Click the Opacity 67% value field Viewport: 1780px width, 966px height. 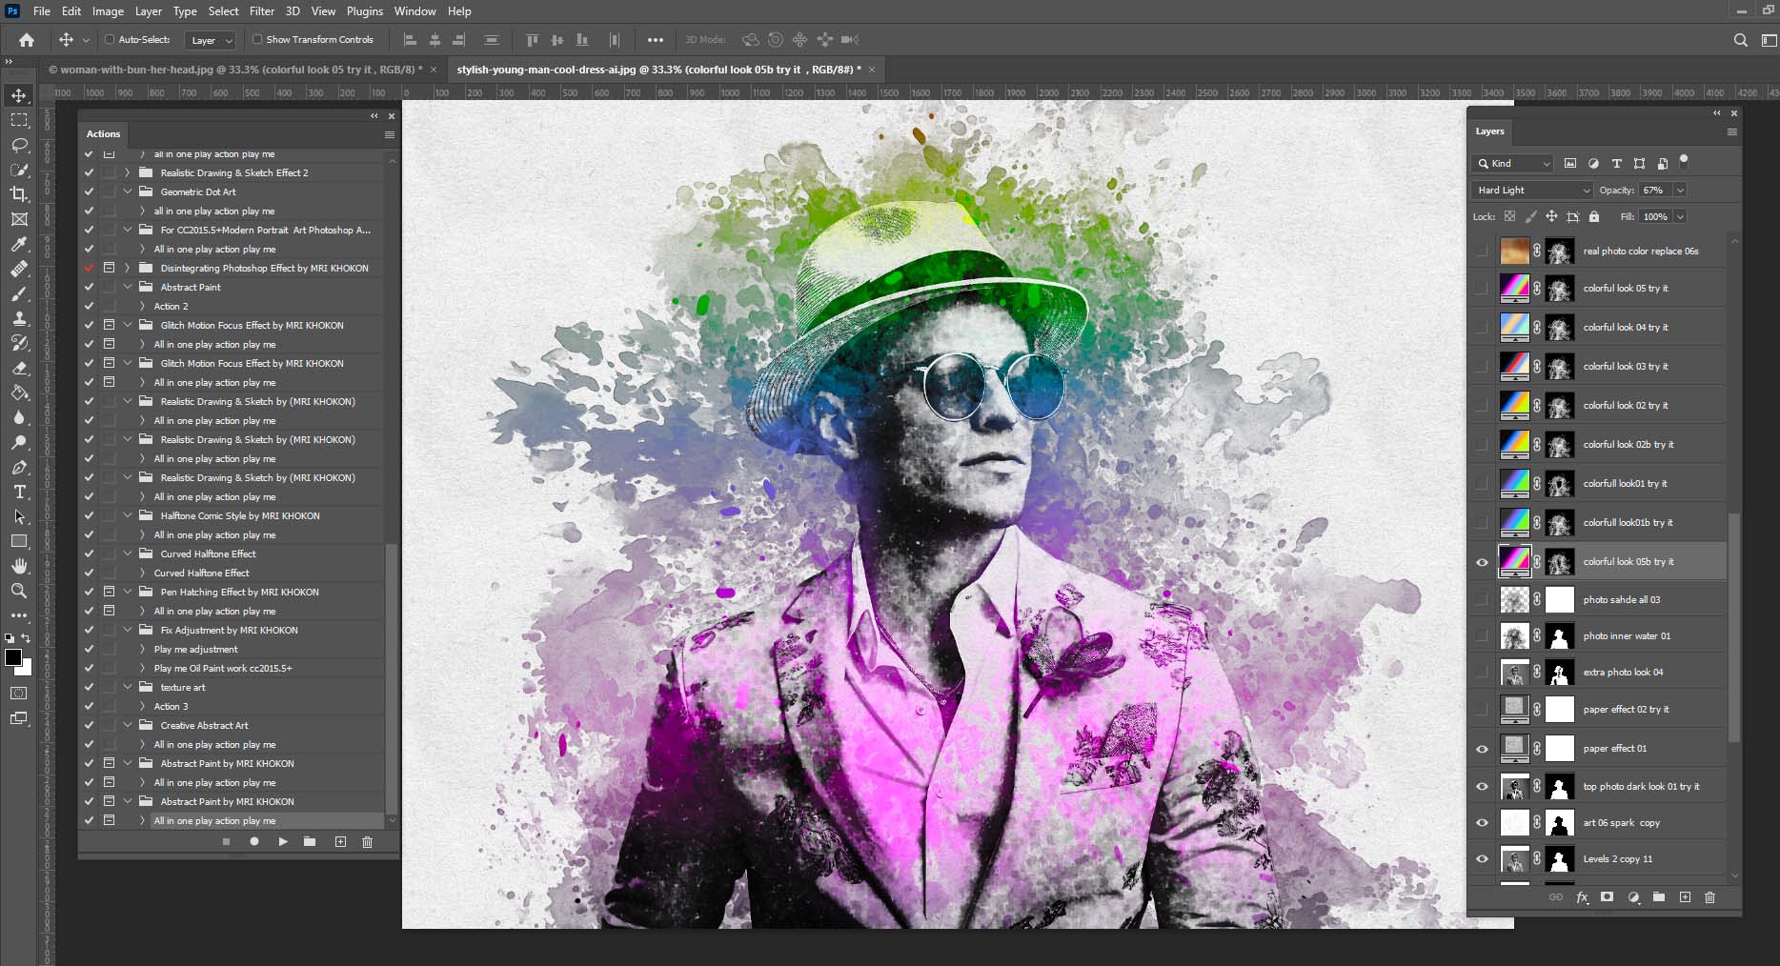(x=1655, y=191)
